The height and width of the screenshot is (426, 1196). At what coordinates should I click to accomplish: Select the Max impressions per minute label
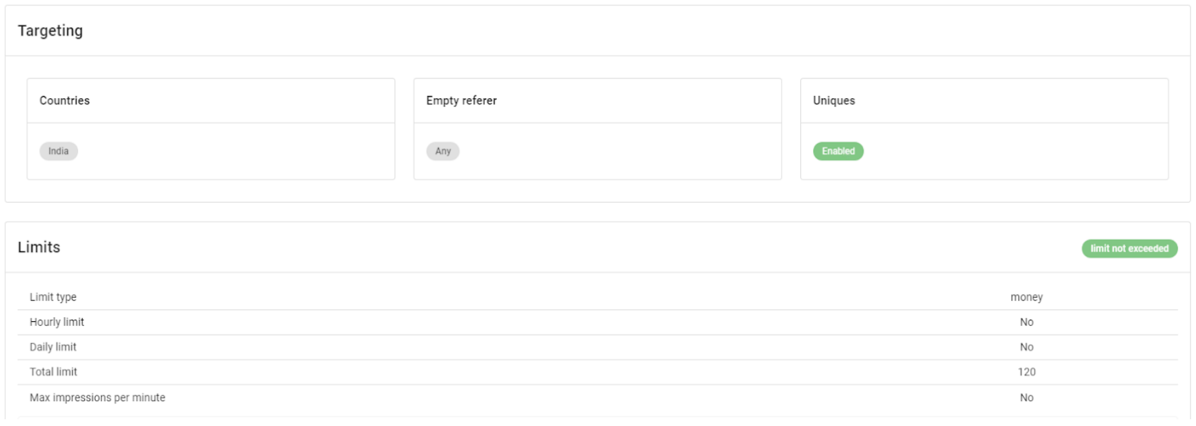[x=98, y=397]
